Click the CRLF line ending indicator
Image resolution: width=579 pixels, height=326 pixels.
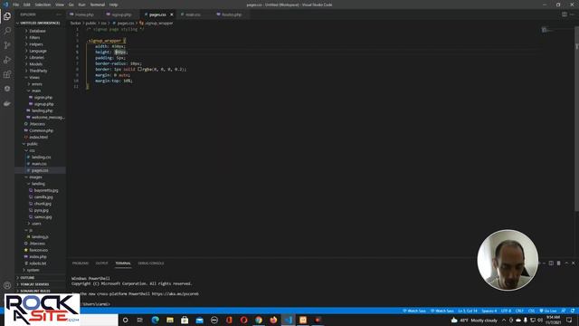[x=519, y=311]
